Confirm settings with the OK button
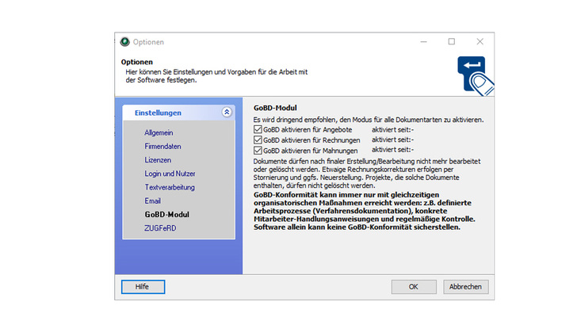This screenshot has height=325, width=577. [414, 287]
